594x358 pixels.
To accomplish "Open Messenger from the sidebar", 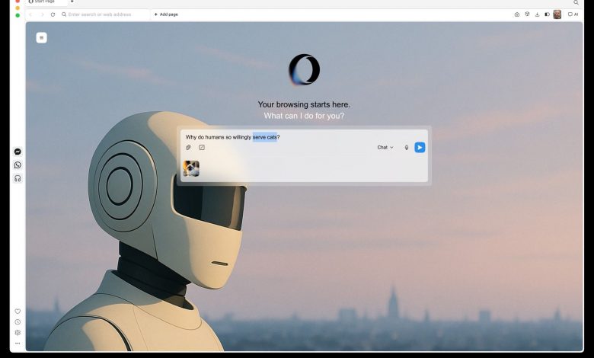I will pyautogui.click(x=18, y=152).
